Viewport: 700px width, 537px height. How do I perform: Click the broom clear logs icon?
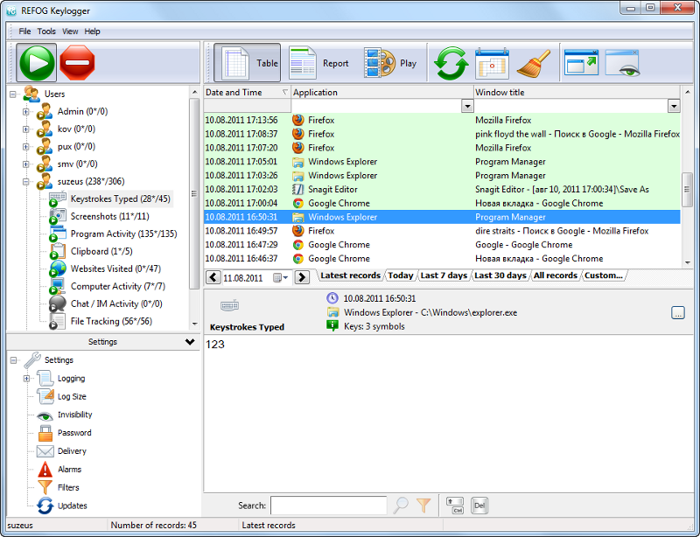533,63
